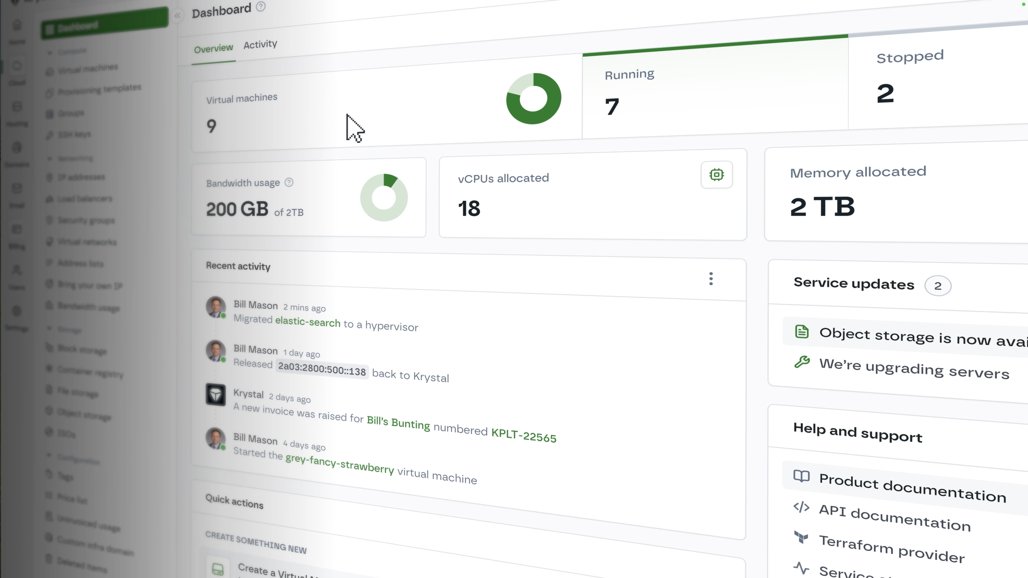Click the Dashboard help question mark icon
1028x578 pixels.
click(x=260, y=6)
